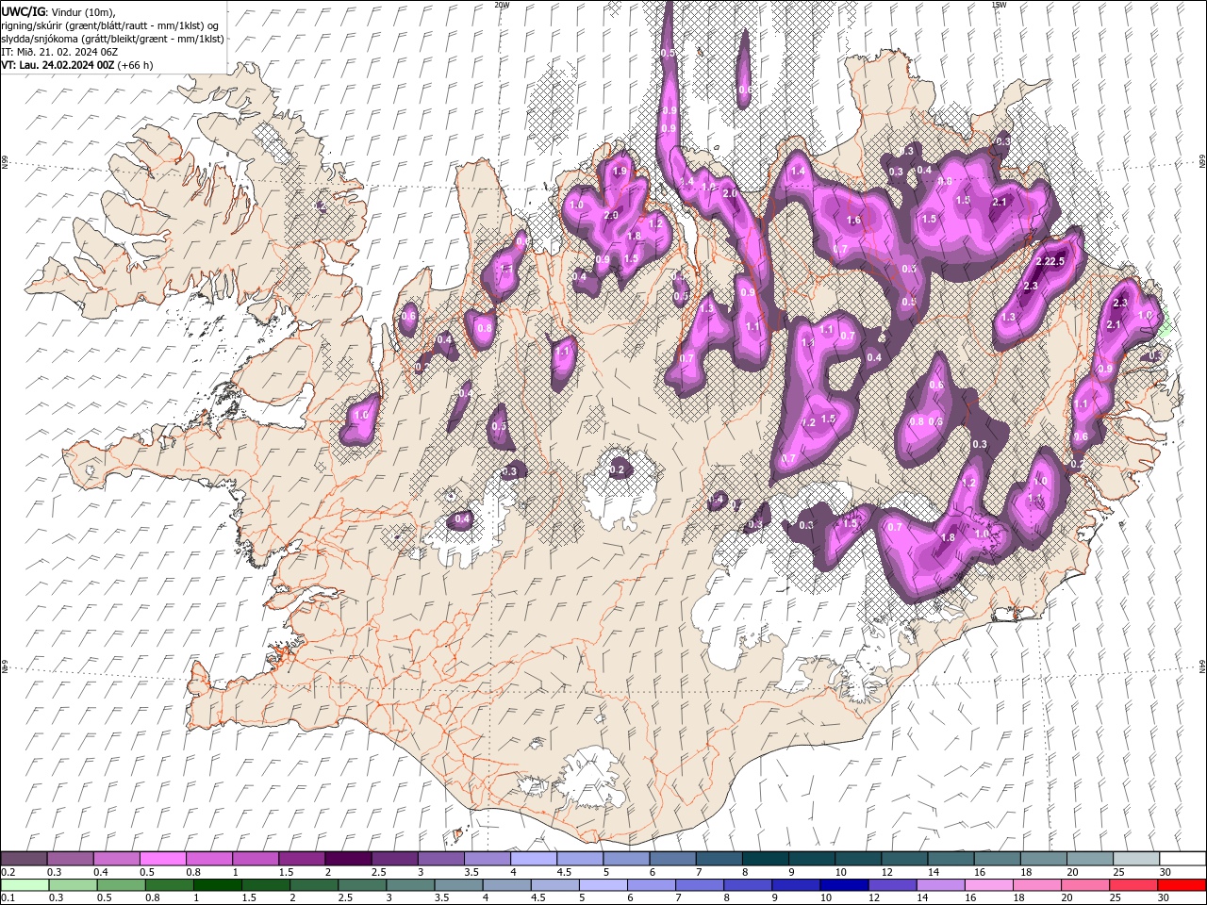Select the blue rain swatch labeled 6

[x=651, y=885]
